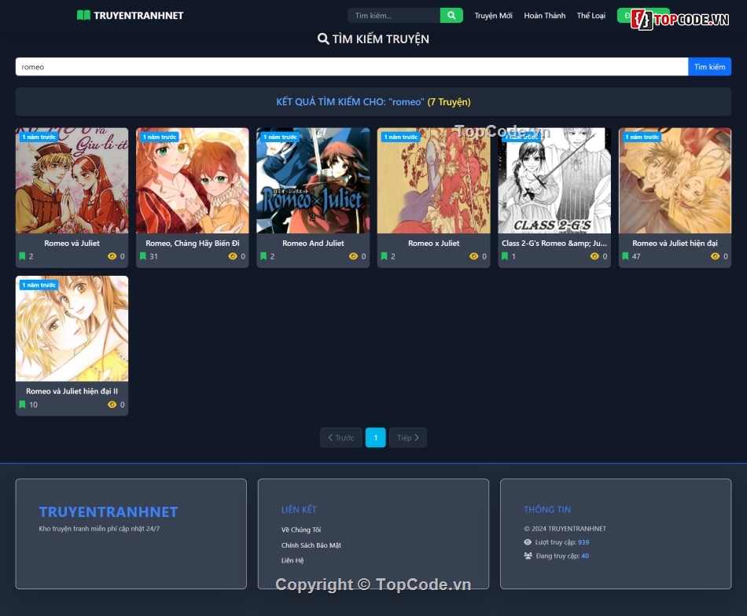Click eye icon under Romeo, Chàng Hãy Biến Đi

click(233, 256)
